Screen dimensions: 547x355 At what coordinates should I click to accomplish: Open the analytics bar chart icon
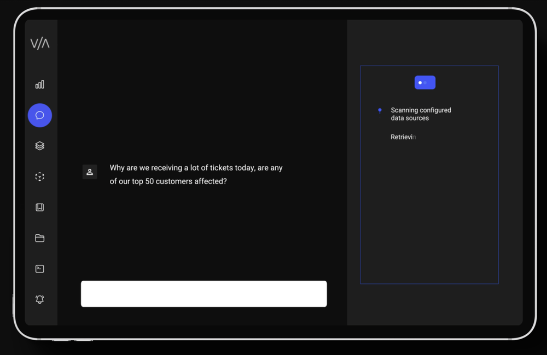click(40, 84)
